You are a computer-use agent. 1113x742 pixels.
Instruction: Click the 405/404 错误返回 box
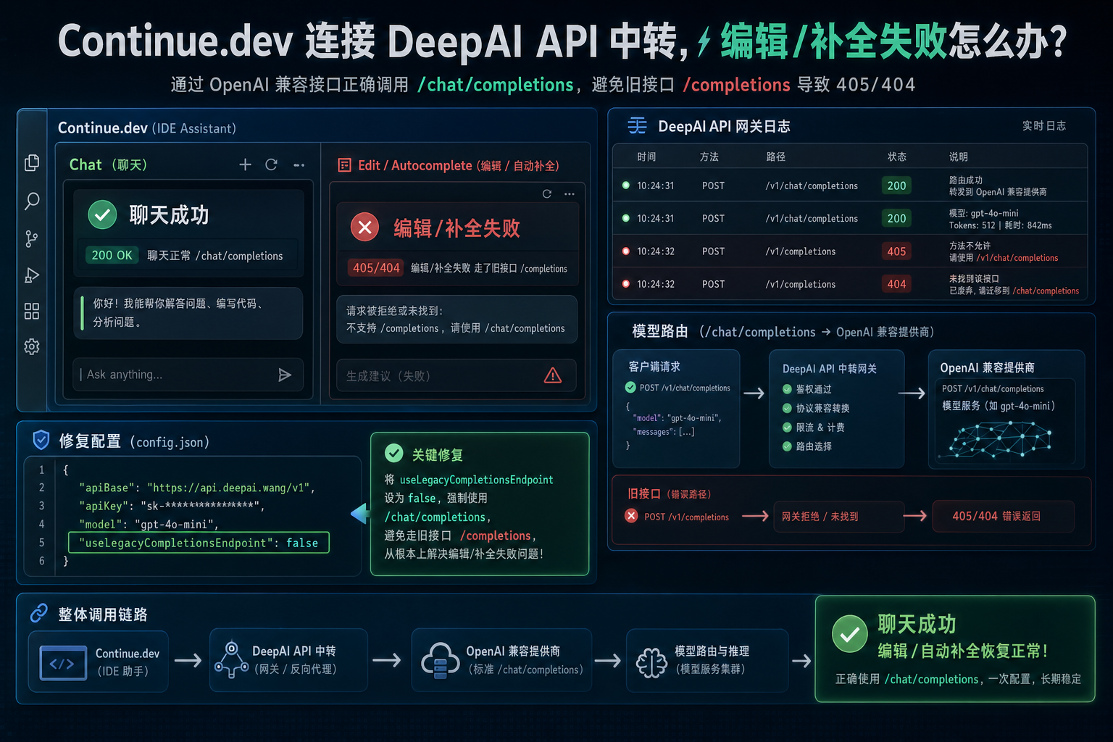(x=1003, y=517)
